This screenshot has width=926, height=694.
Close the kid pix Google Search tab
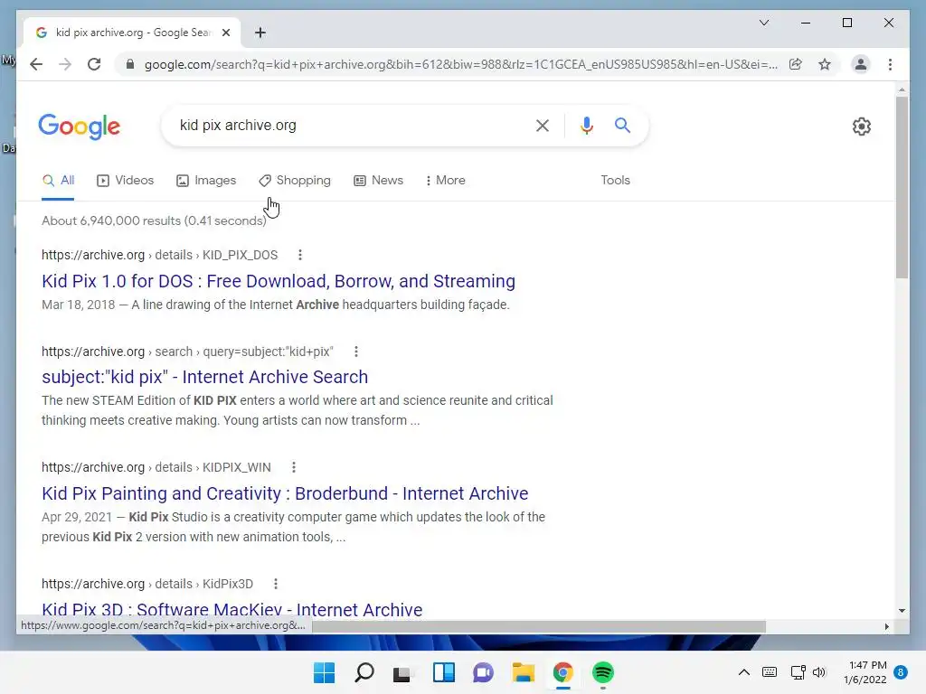[225, 33]
